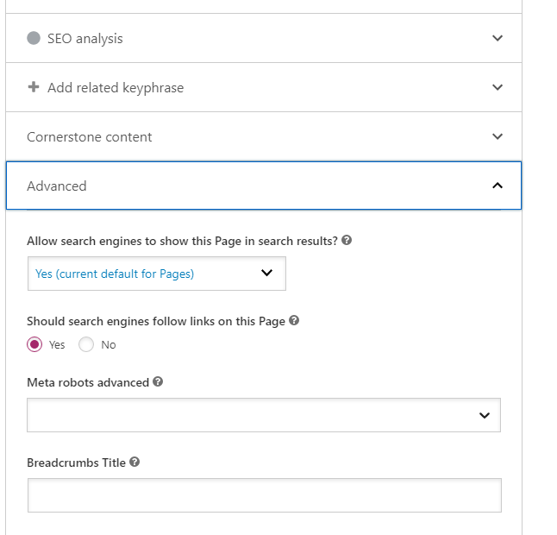
Task: Open help icon next to Breadcrumbs Title
Action: click(x=135, y=462)
